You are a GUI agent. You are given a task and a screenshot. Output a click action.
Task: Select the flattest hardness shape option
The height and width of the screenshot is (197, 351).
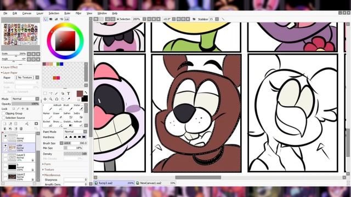click(x=84, y=137)
